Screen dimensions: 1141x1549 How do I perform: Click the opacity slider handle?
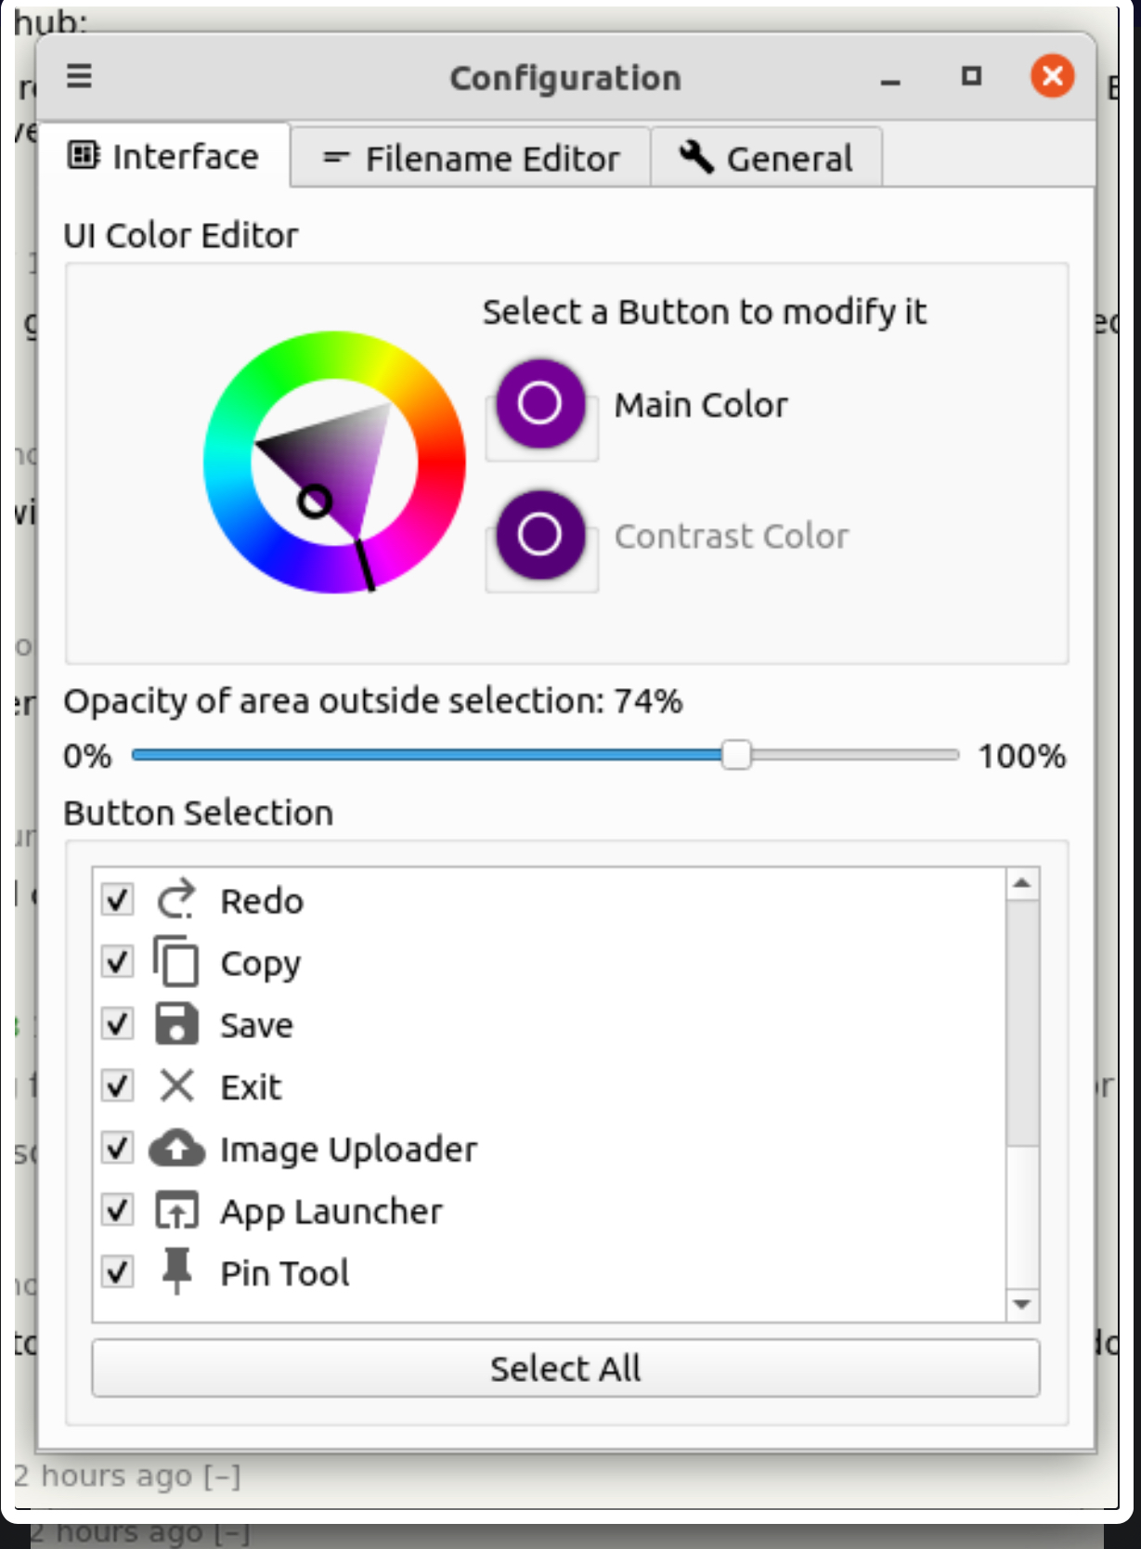tap(735, 755)
